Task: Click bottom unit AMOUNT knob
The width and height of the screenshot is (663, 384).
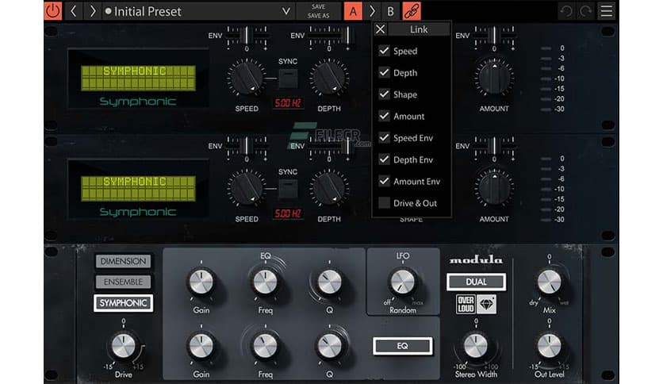Action: pyautogui.click(x=493, y=188)
